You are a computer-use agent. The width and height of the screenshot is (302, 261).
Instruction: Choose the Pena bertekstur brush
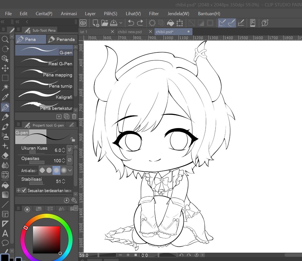(x=44, y=106)
